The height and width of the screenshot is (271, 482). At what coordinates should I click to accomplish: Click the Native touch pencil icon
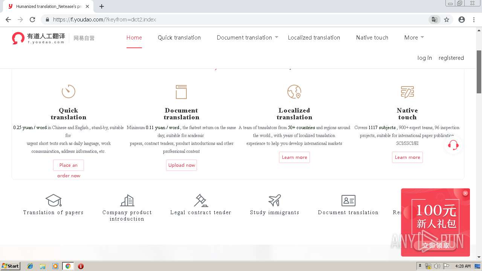pyautogui.click(x=407, y=92)
